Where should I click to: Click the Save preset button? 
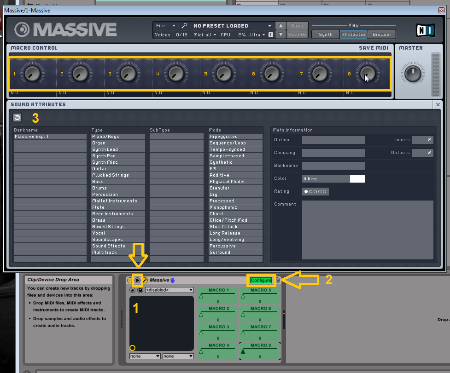(297, 26)
